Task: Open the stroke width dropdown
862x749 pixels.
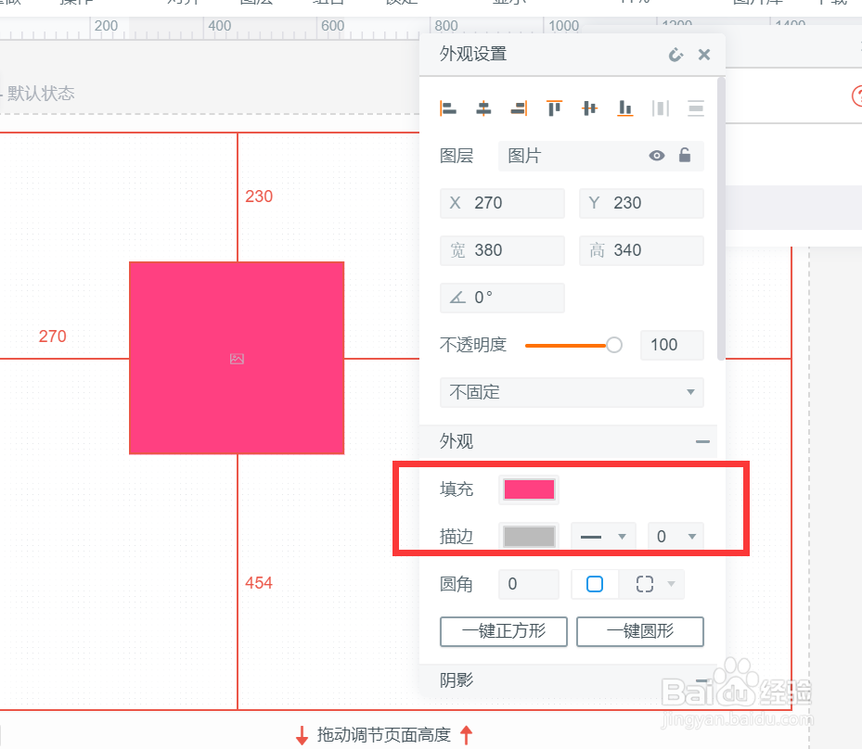Action: click(x=676, y=537)
